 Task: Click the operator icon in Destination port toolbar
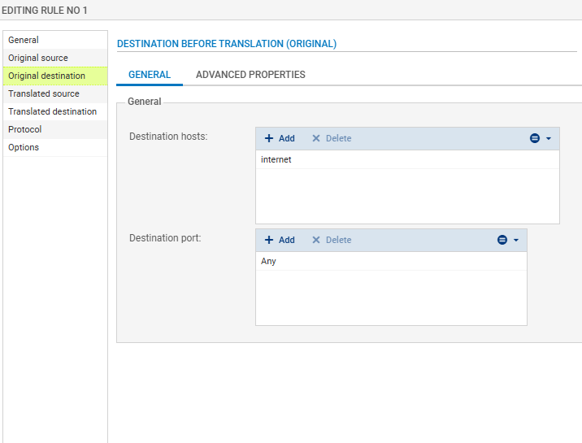[502, 240]
